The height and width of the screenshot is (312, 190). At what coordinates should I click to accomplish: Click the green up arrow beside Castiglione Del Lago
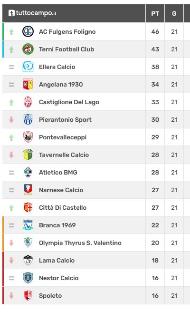(11, 102)
